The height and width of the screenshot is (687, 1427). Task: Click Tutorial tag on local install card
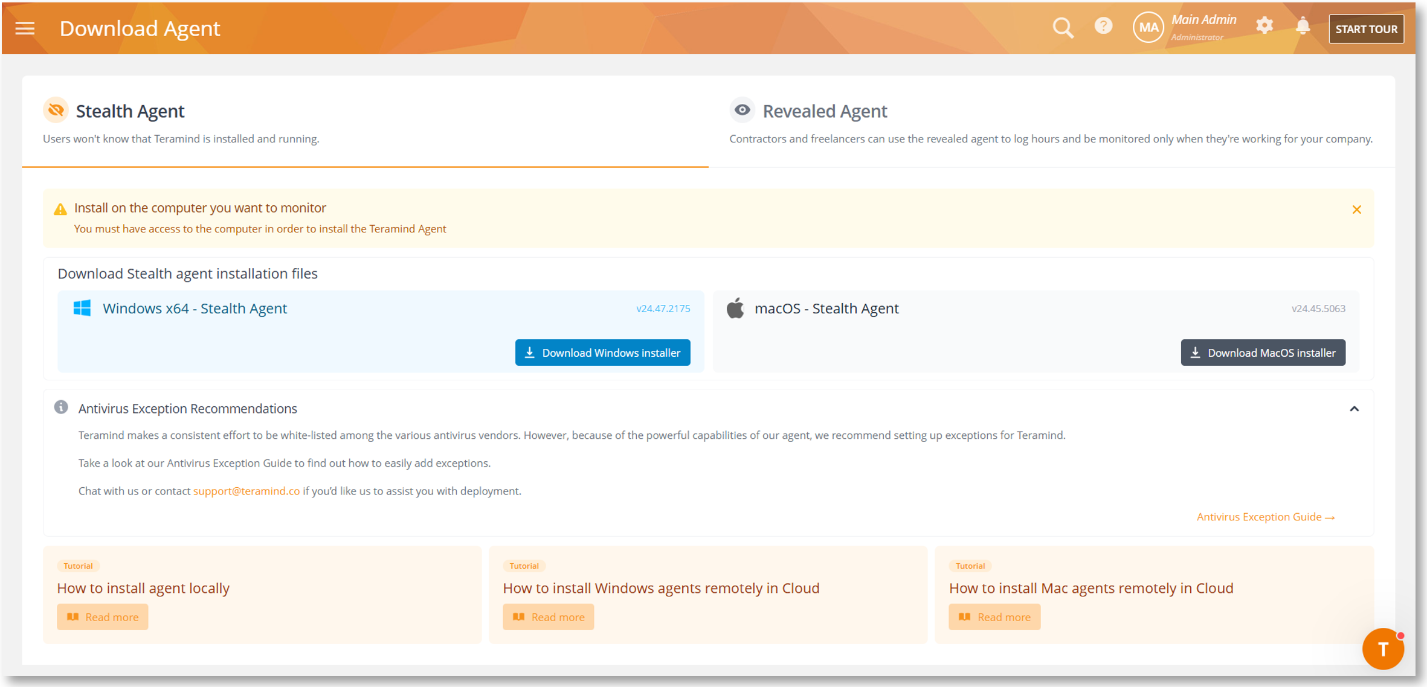coord(78,566)
